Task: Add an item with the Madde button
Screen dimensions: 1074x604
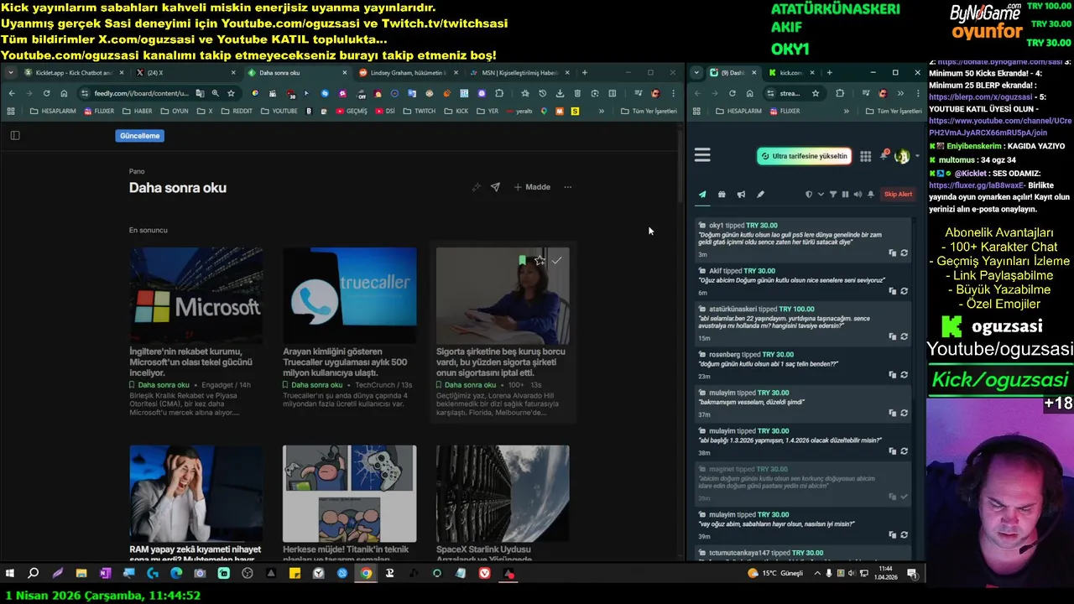Action: pos(532,187)
